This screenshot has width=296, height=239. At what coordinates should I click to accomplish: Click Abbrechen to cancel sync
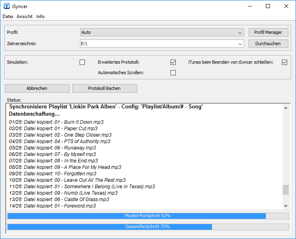click(x=37, y=88)
